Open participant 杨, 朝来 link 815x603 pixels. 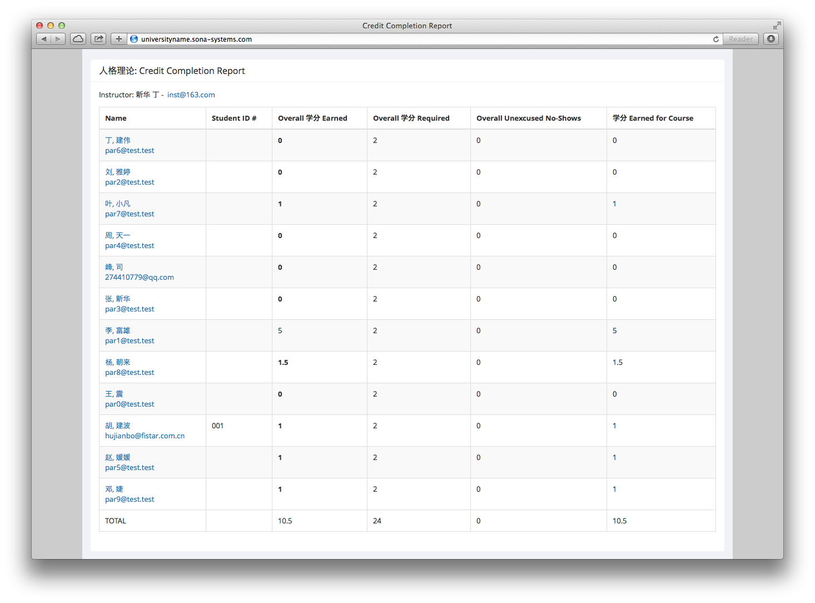point(118,362)
